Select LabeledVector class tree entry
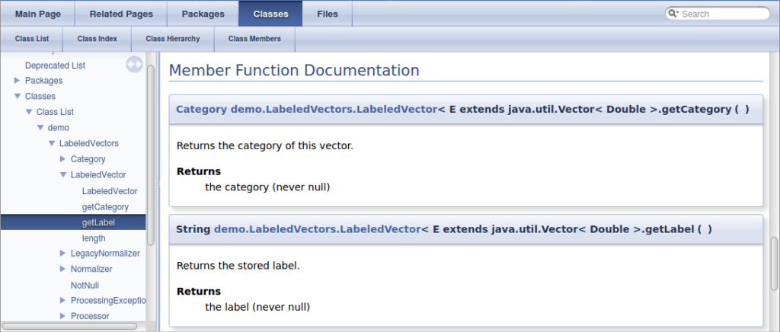780x332 pixels. (x=98, y=175)
